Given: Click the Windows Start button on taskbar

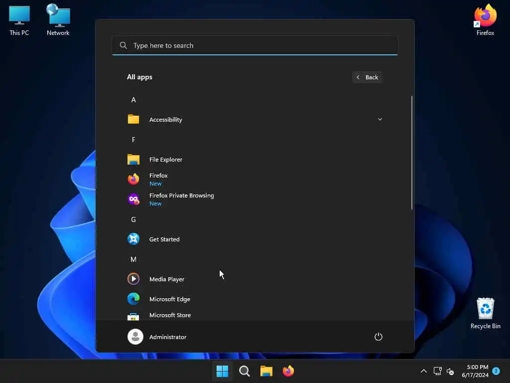Looking at the screenshot, I should click(223, 371).
